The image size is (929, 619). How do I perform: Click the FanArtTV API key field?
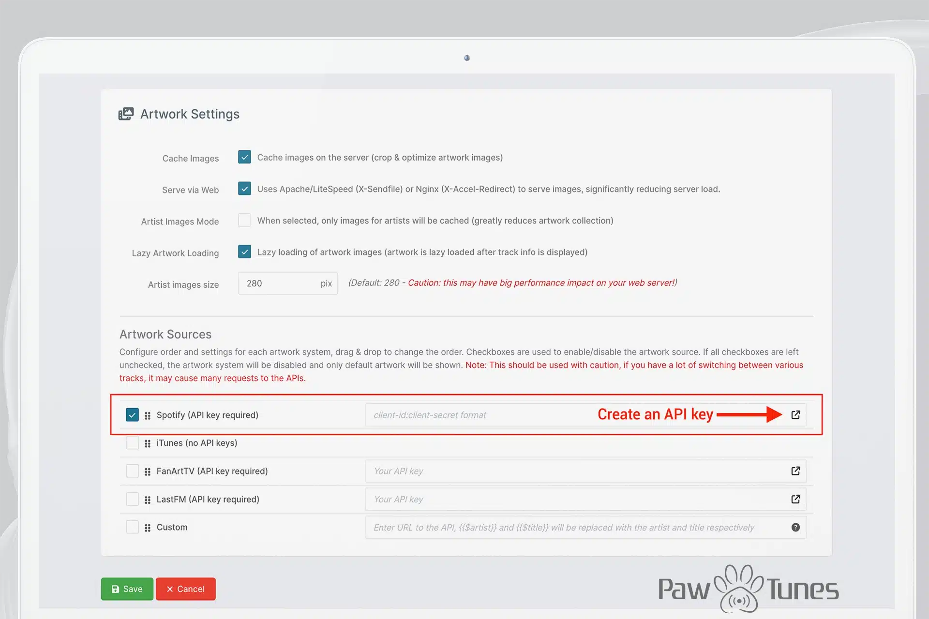[585, 471]
